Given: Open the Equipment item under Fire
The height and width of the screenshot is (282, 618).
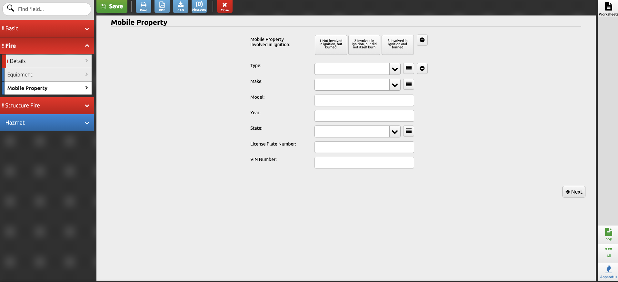Looking at the screenshot, I should 47,75.
